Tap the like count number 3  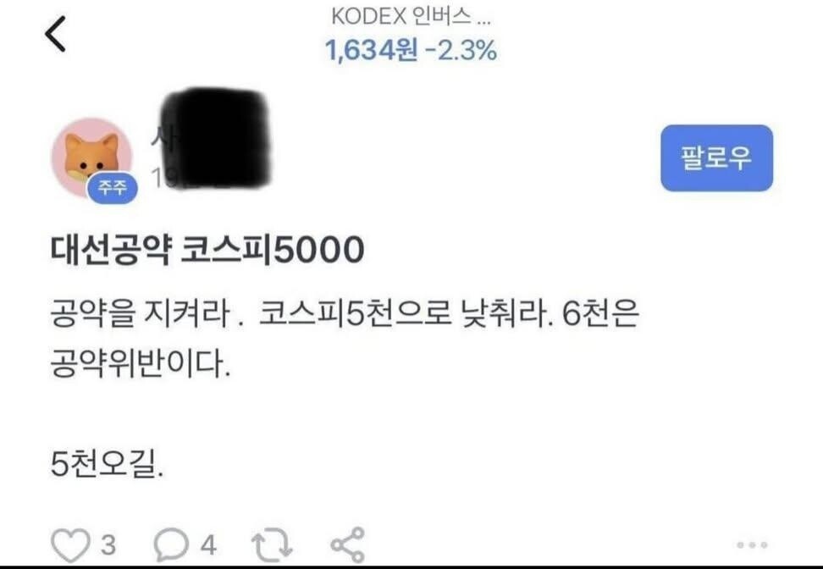pyautogui.click(x=108, y=545)
